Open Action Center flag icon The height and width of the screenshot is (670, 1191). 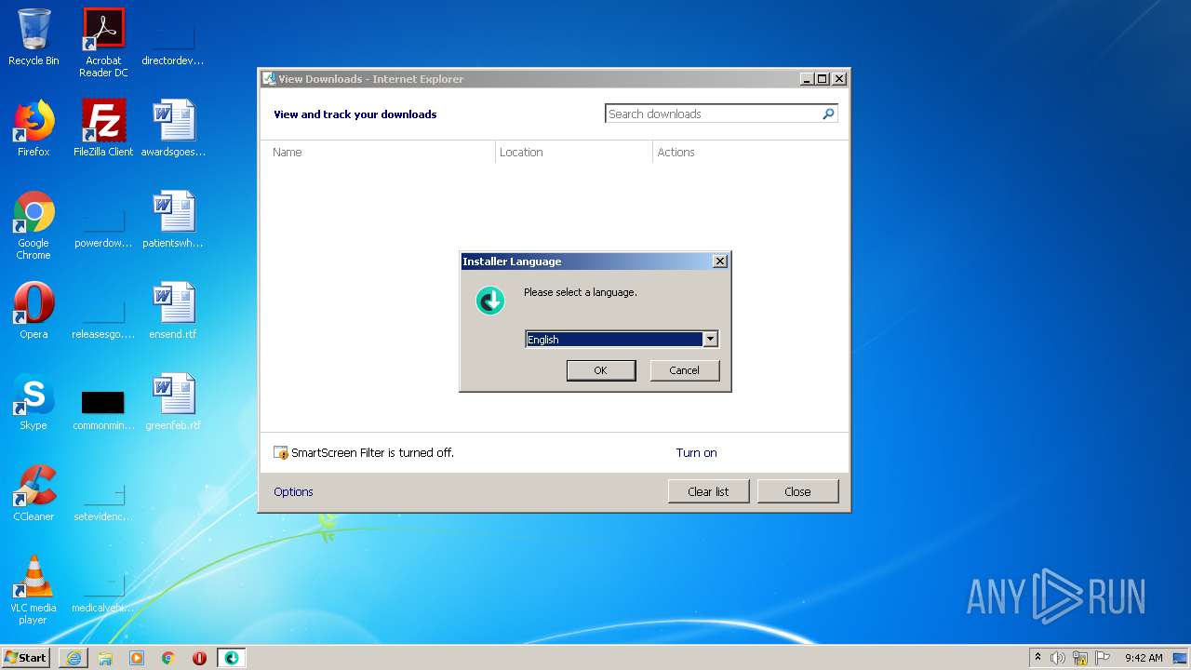coord(1103,658)
